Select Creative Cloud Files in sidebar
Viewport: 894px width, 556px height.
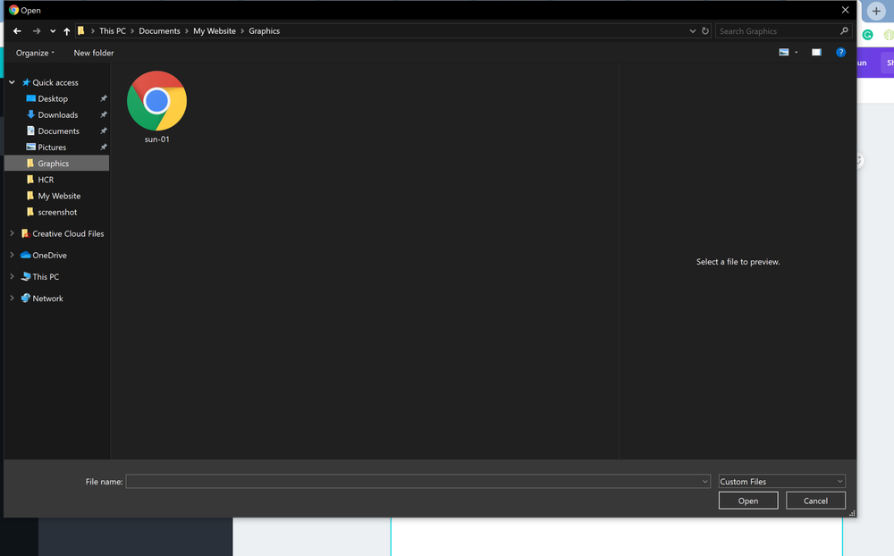tap(68, 233)
